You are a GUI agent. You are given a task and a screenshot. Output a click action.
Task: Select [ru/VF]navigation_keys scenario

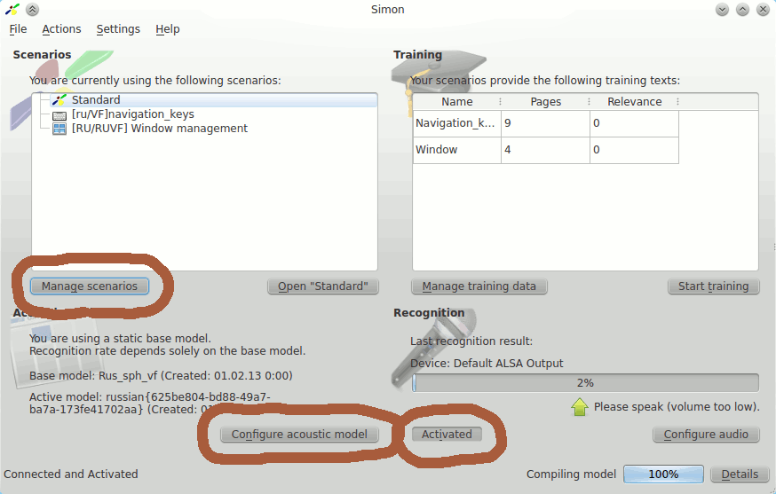click(132, 114)
